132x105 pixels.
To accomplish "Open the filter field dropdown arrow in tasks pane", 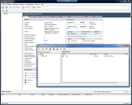I will (x=111, y=92).
